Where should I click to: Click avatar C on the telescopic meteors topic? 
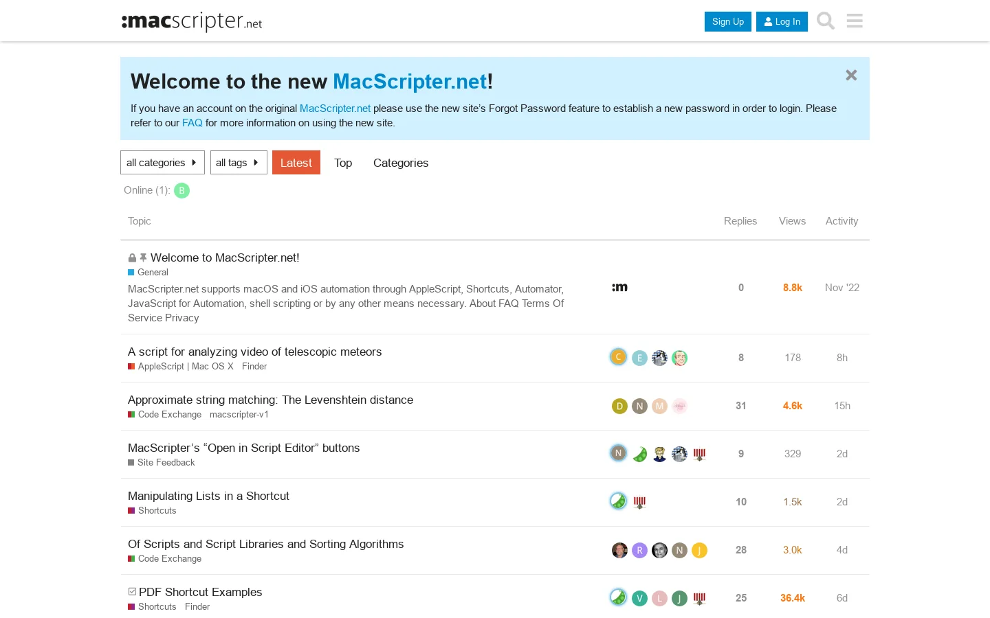click(618, 357)
